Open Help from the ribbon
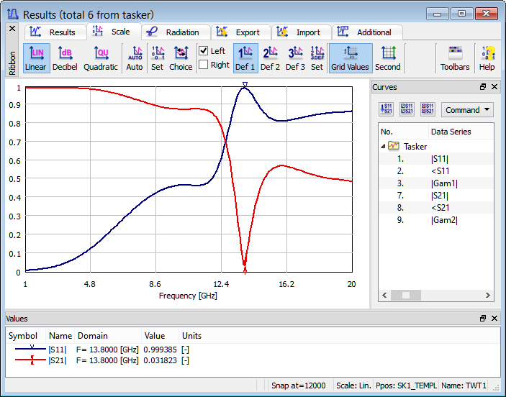This screenshot has width=506, height=397. 487,53
